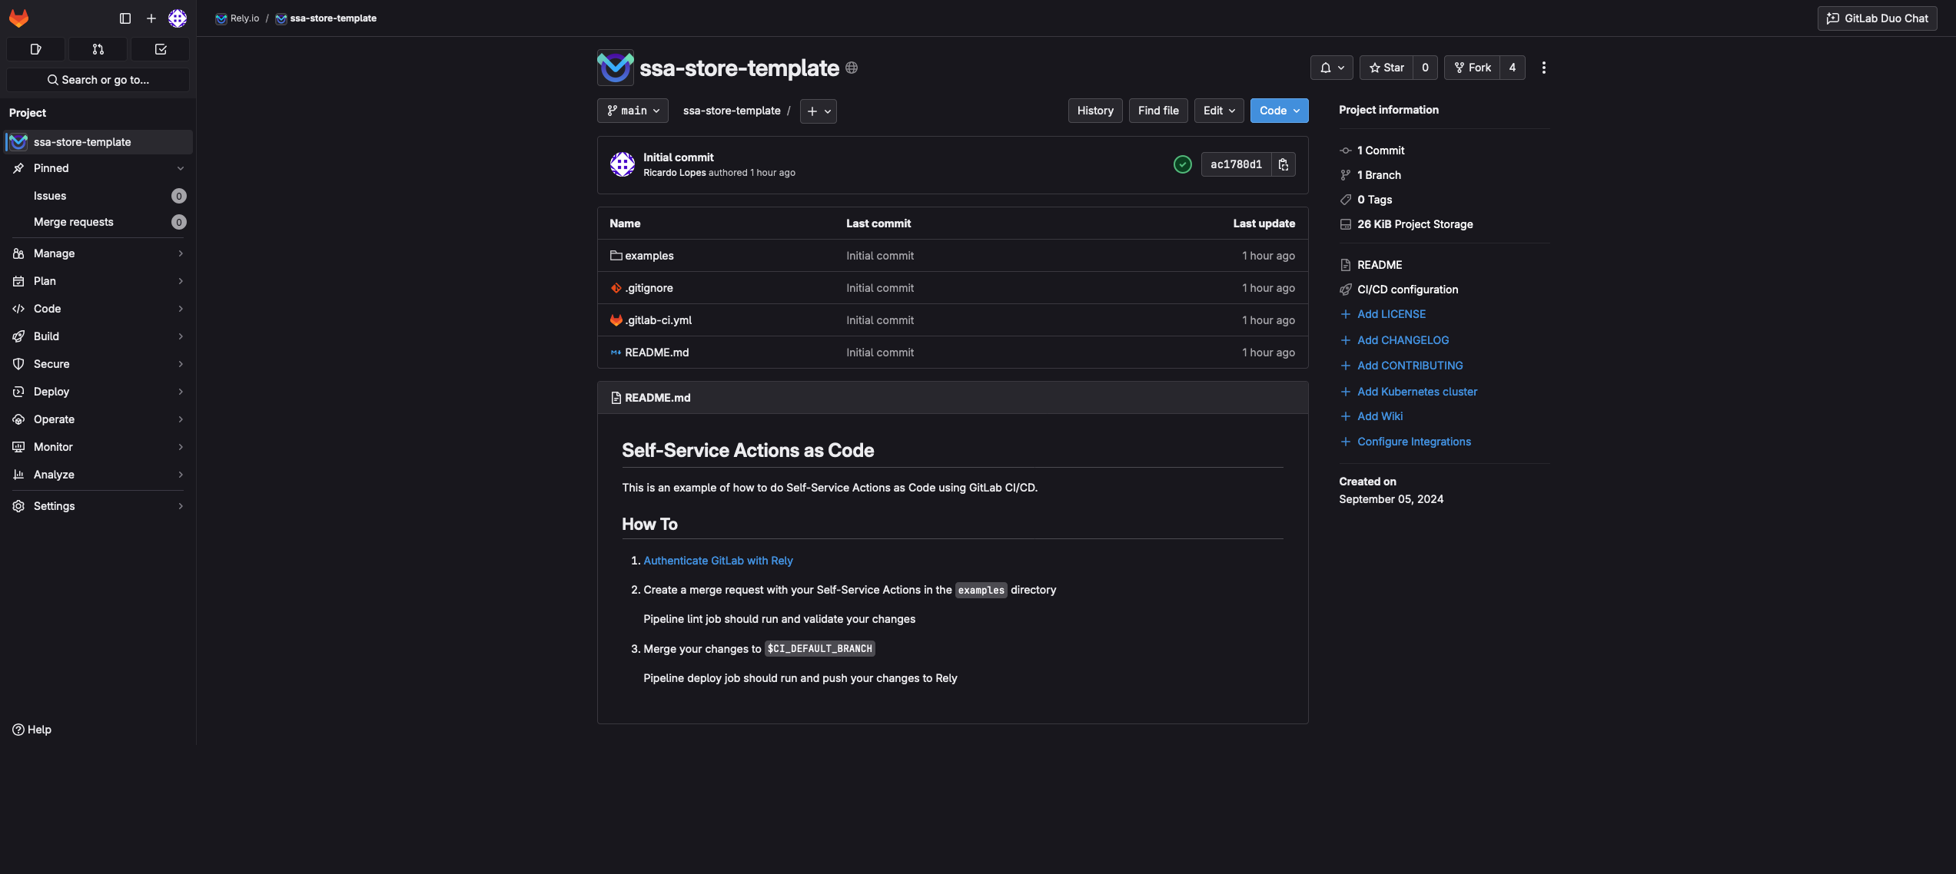Collapse the Pinned sidebar section

point(180,168)
